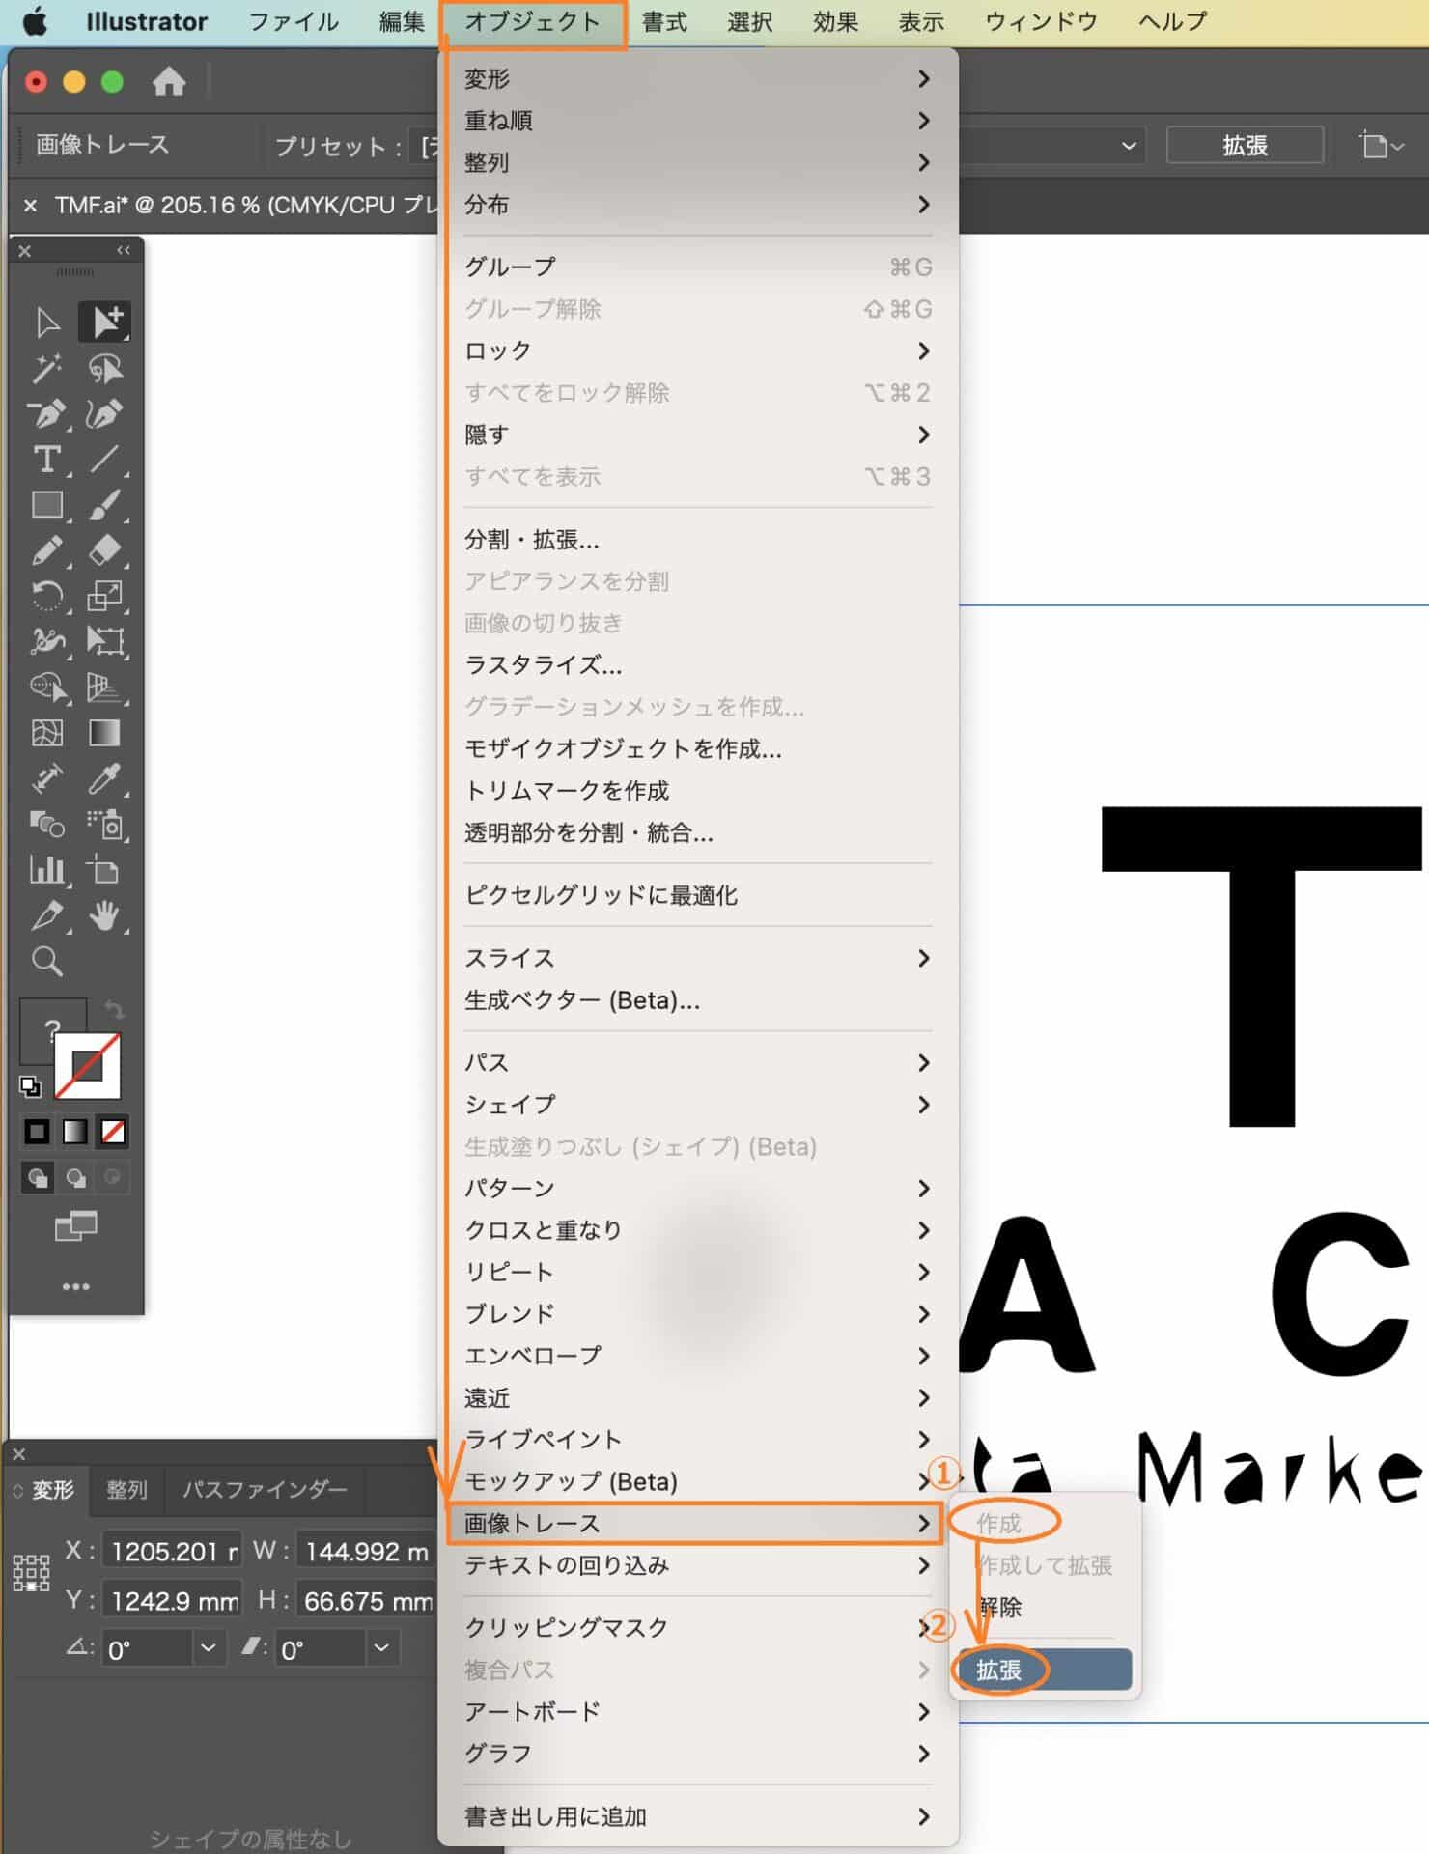Reset to default fill and stroke
Image resolution: width=1429 pixels, height=1854 pixels.
[31, 1086]
